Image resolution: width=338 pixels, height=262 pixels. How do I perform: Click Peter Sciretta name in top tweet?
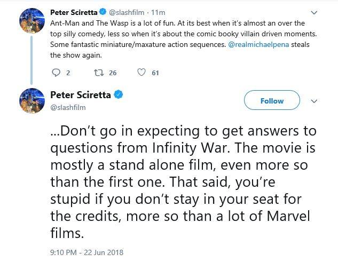[74, 12]
